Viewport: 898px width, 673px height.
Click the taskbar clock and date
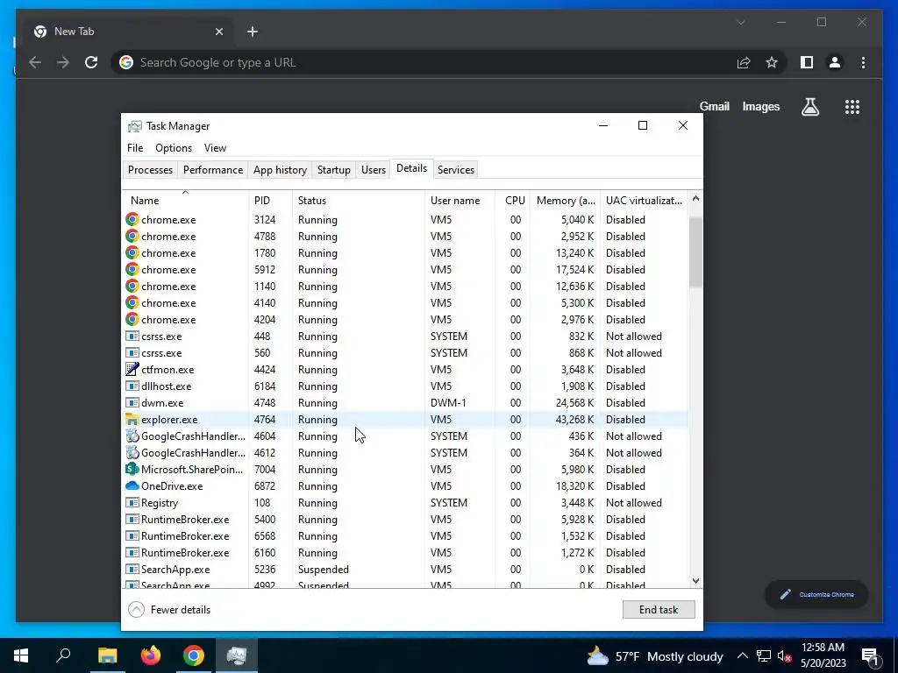(x=823, y=655)
